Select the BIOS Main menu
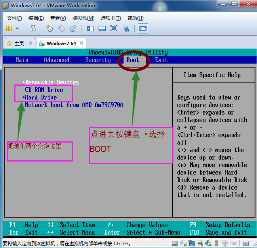This screenshot has width=257, height=248. click(x=22, y=60)
